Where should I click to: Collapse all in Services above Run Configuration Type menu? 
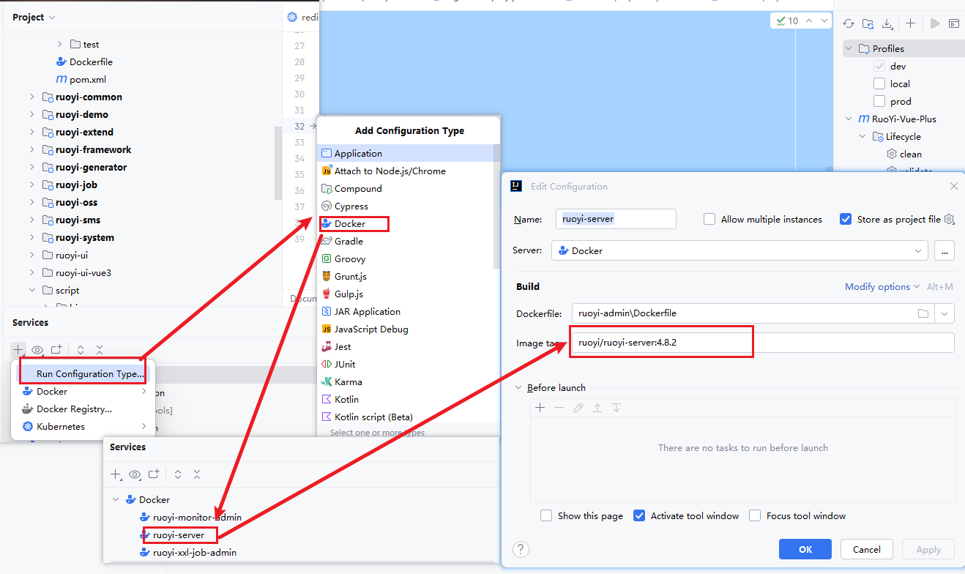pyautogui.click(x=100, y=350)
